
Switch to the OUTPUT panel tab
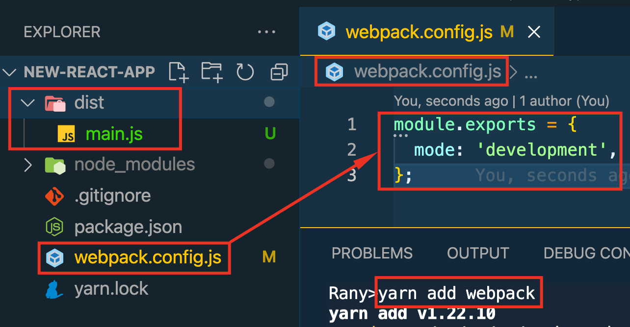click(477, 253)
